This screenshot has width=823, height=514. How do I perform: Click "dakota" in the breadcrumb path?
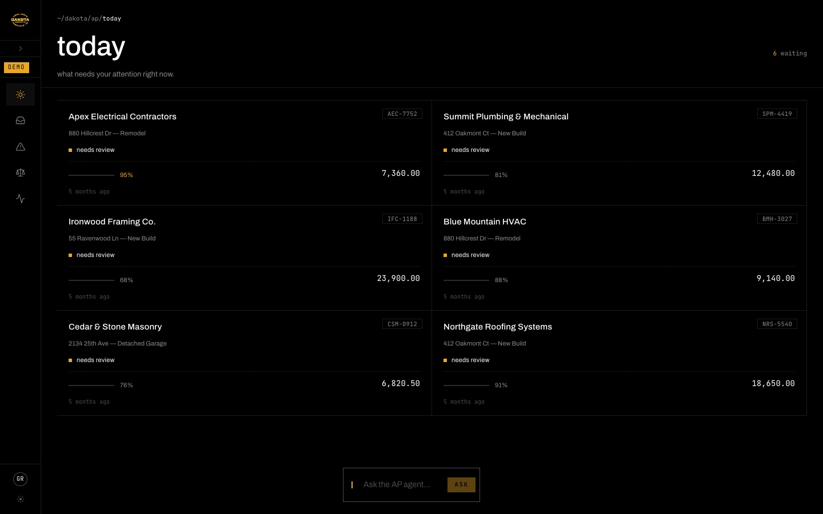(76, 18)
